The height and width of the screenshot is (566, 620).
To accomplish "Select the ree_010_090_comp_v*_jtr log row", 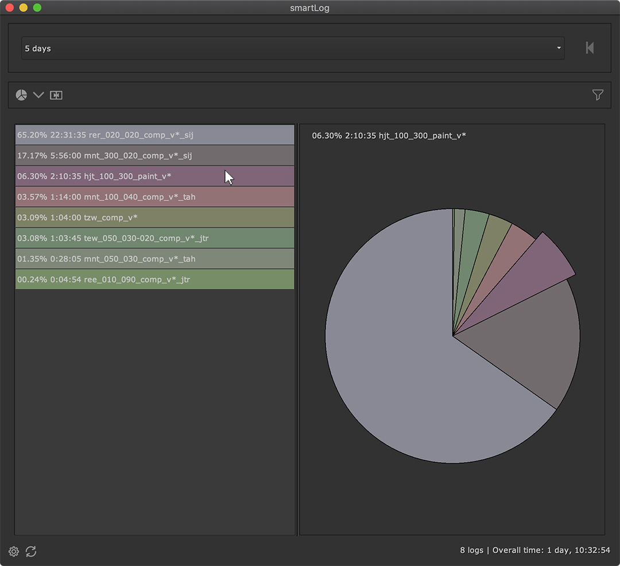I will [154, 280].
